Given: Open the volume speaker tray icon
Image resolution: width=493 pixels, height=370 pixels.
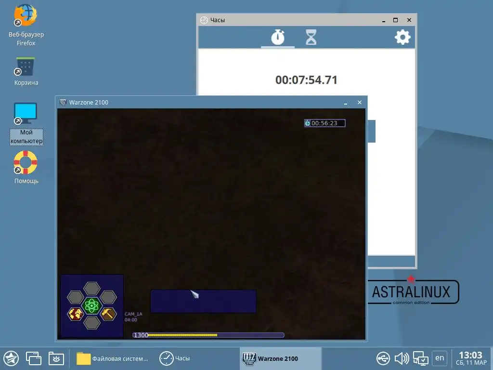Looking at the screenshot, I should pyautogui.click(x=402, y=358).
